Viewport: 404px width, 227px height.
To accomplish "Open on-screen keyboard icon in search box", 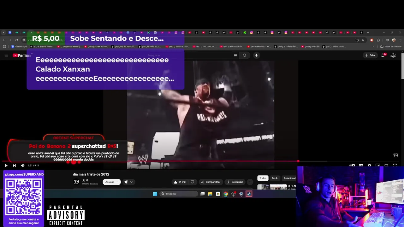I will (235, 55).
